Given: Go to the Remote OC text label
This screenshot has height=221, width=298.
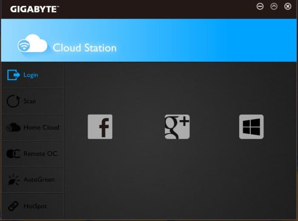Looking at the screenshot, I should (x=40, y=154).
